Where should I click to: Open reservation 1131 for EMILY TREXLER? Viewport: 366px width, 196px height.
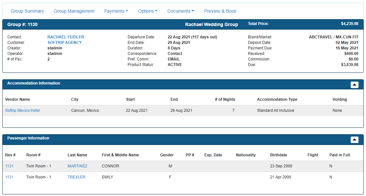[9, 177]
